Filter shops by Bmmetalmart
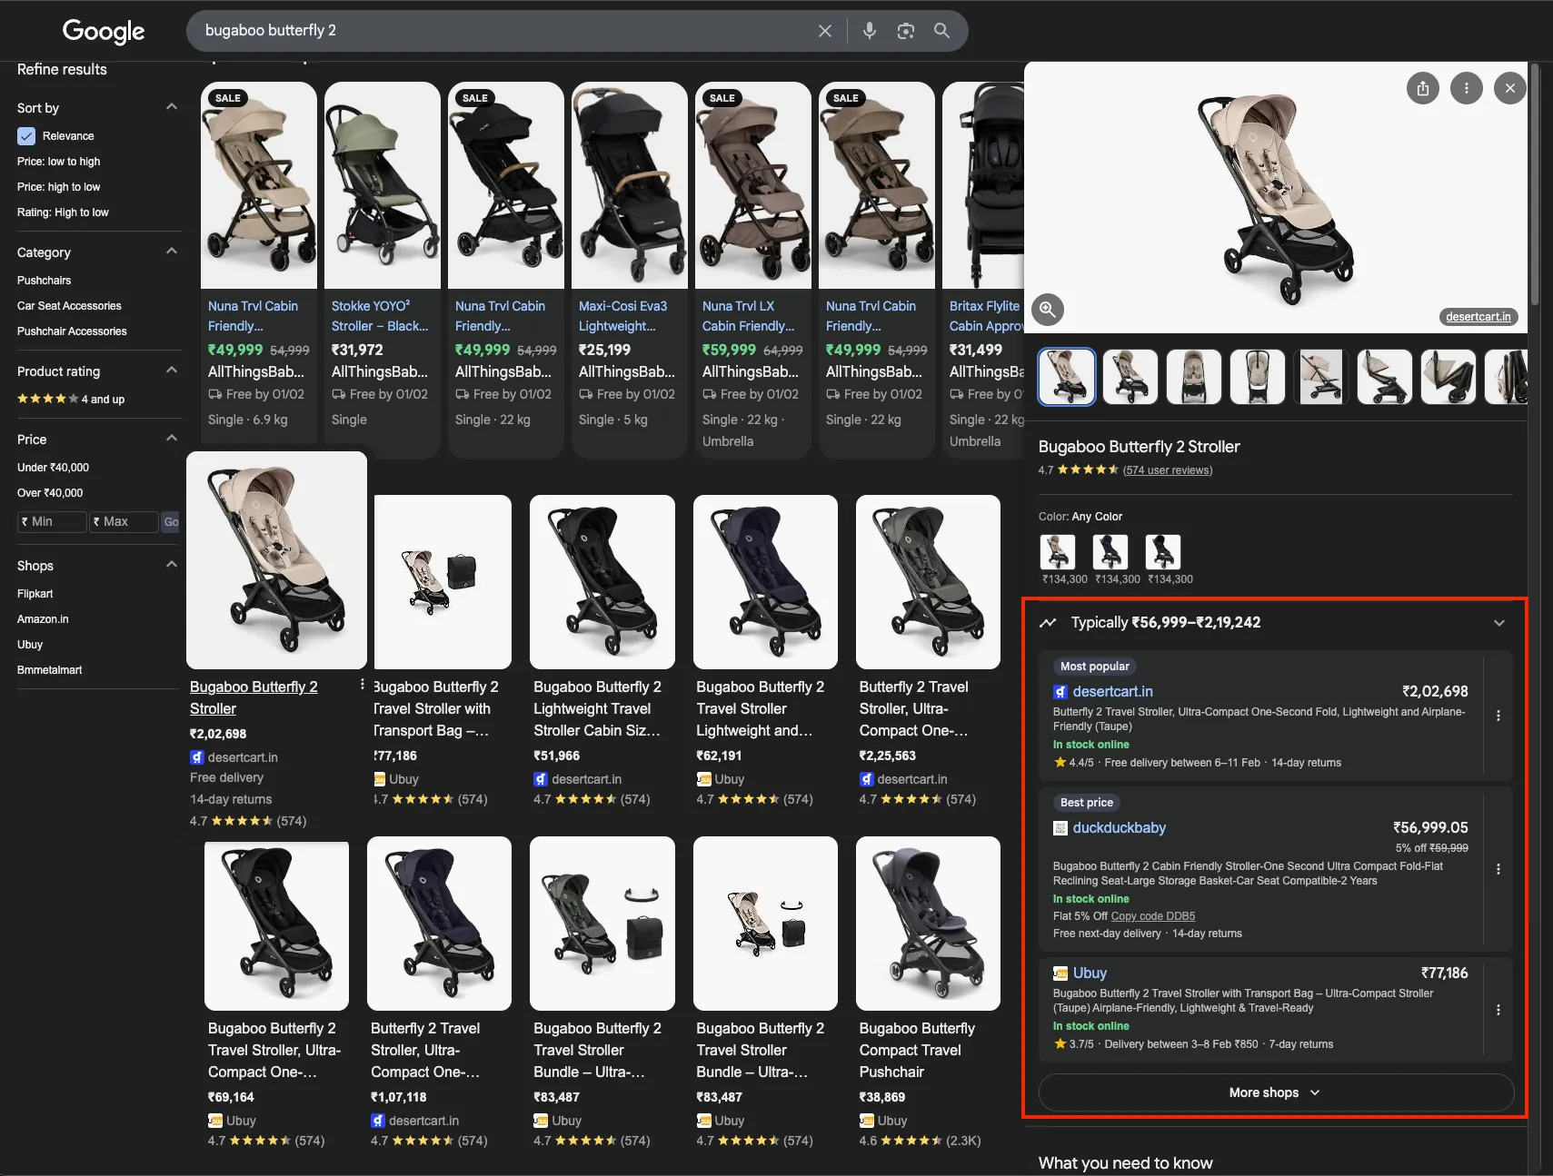 click(x=49, y=670)
